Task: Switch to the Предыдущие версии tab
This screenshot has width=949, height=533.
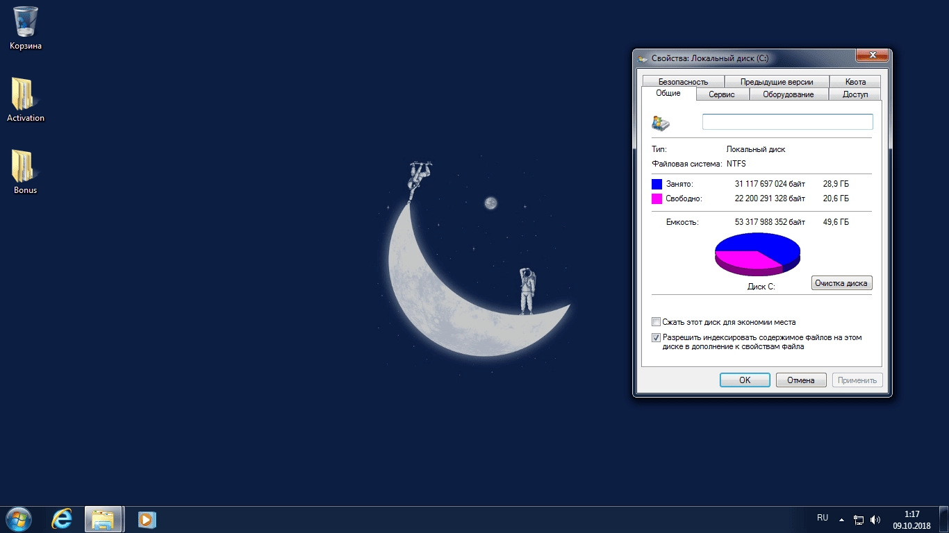Action: coord(776,82)
